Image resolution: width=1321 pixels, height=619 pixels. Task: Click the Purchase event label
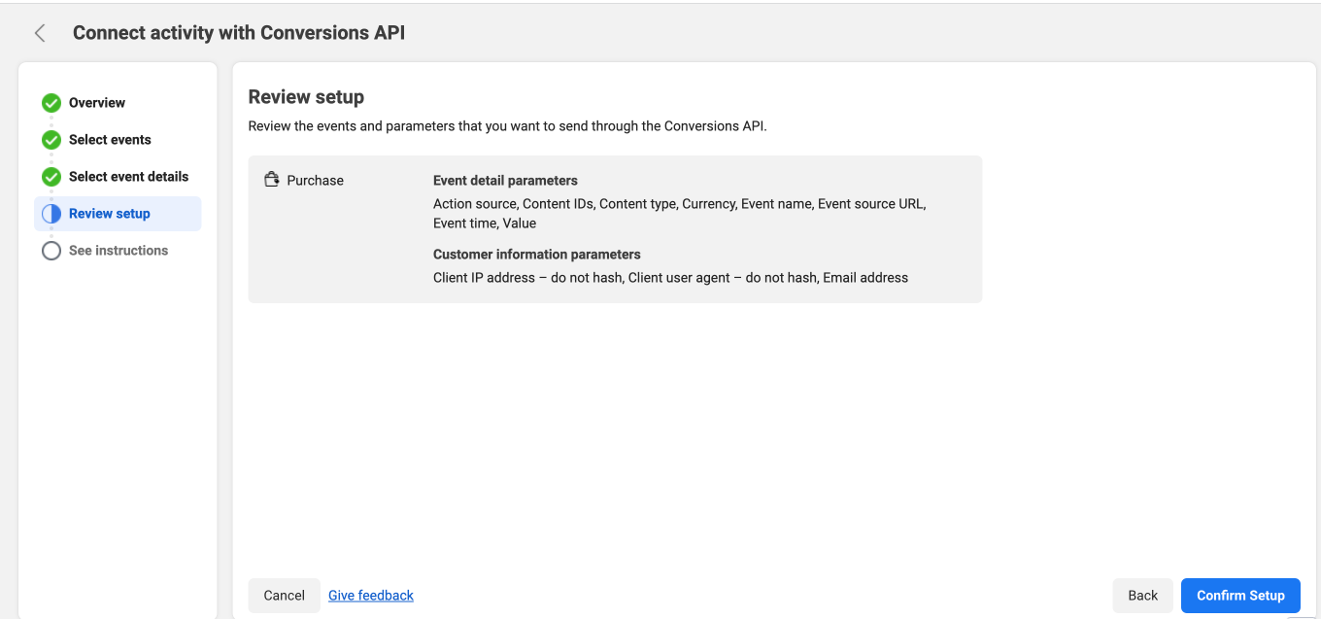click(x=315, y=181)
